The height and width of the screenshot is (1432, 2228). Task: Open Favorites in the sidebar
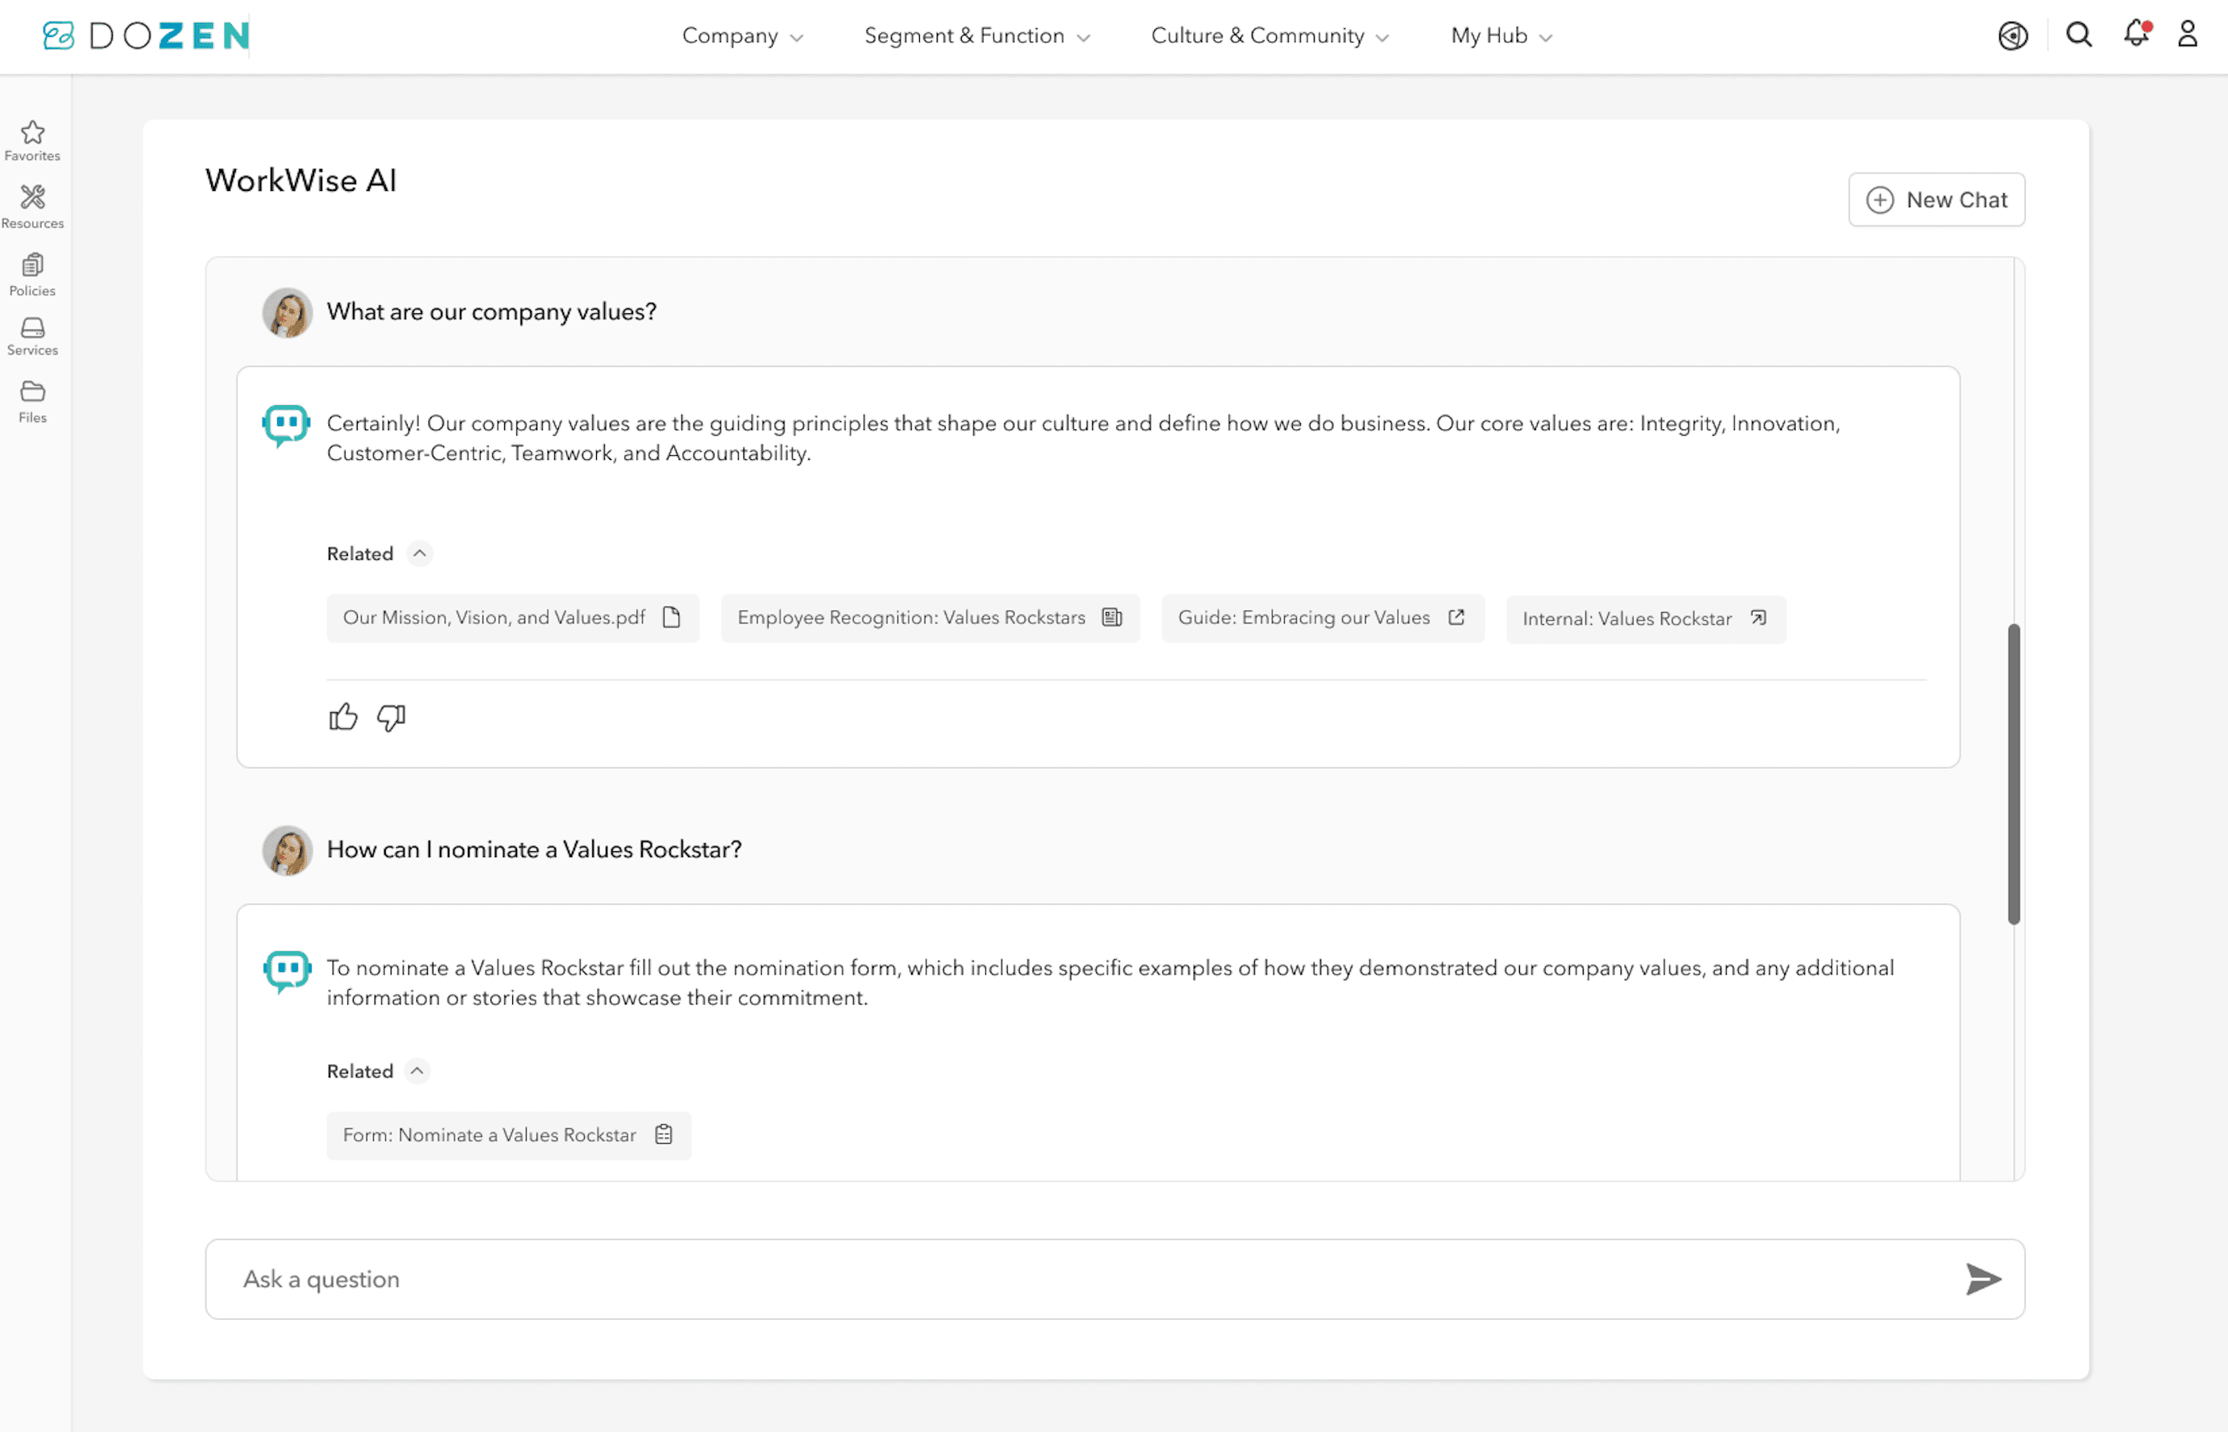(32, 141)
